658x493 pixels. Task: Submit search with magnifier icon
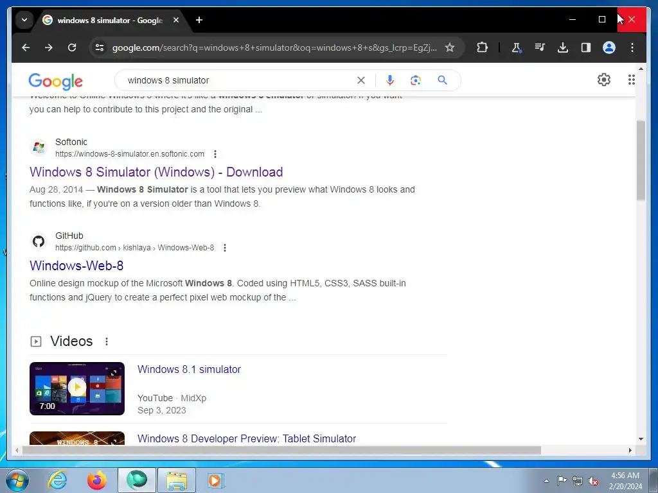click(442, 80)
